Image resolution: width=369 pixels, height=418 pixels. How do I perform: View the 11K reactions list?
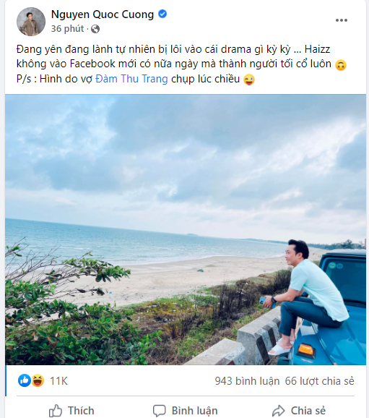click(x=58, y=381)
